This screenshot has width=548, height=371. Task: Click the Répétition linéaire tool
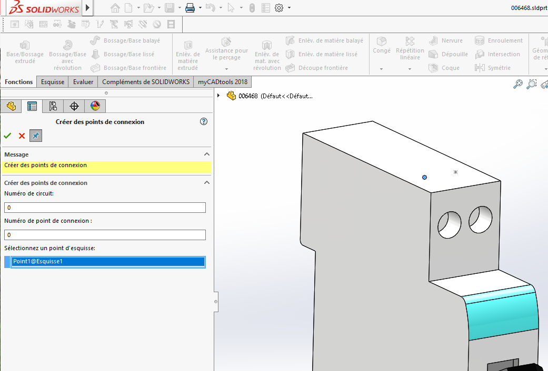pos(410,48)
